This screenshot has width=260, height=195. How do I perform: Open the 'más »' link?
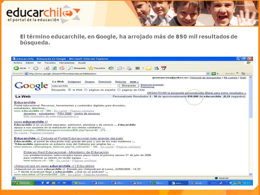tap(134, 82)
